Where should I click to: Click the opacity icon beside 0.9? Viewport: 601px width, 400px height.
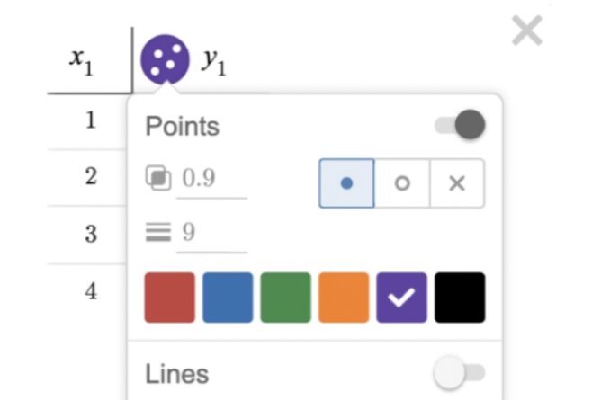157,179
